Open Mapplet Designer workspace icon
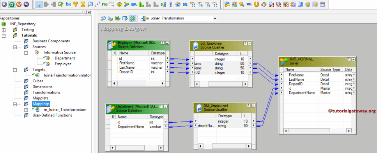Image resolution: width=377 pixels, height=153 pixels. pyautogui.click(x=125, y=18)
